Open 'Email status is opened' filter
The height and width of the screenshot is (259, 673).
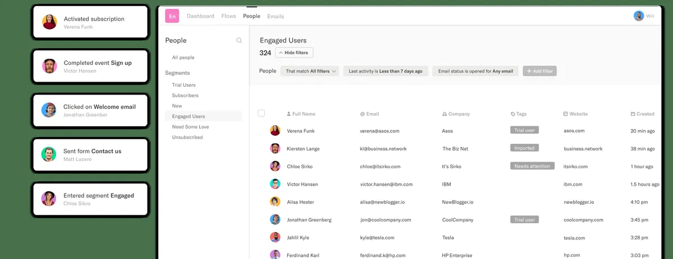coord(475,71)
